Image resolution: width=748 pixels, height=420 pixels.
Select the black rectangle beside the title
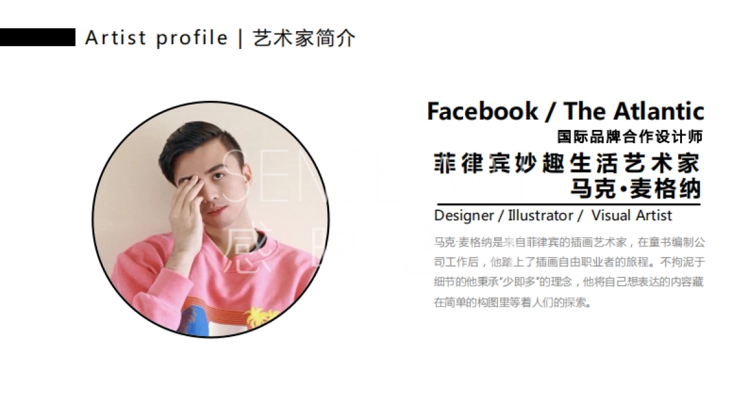point(37,37)
